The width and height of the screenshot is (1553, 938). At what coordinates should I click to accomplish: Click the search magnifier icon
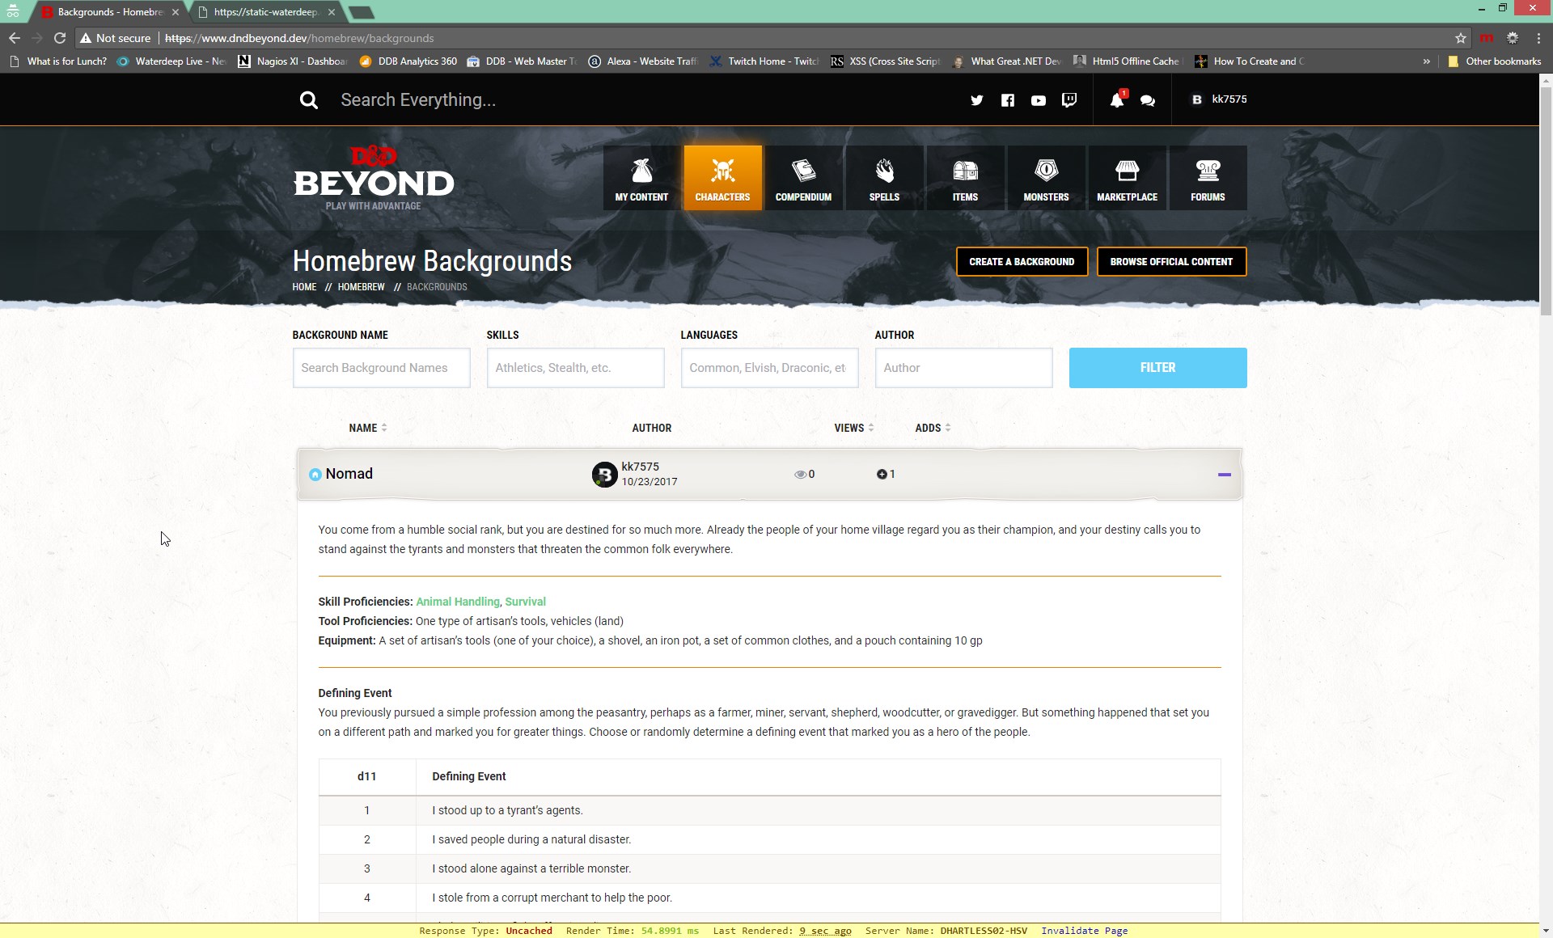(308, 100)
